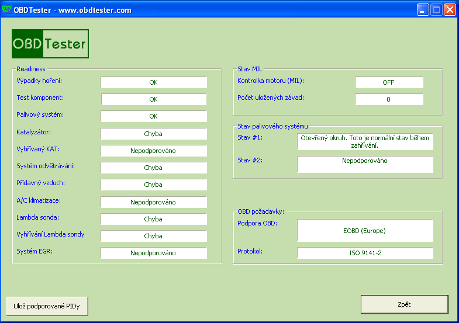Image resolution: width=459 pixels, height=323 pixels.
Task: Click Kontrolka motoru MIL OFF field
Action: click(x=389, y=82)
